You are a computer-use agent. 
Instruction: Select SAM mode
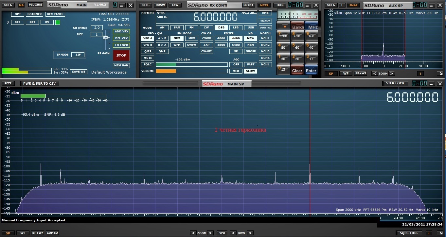click(177, 28)
